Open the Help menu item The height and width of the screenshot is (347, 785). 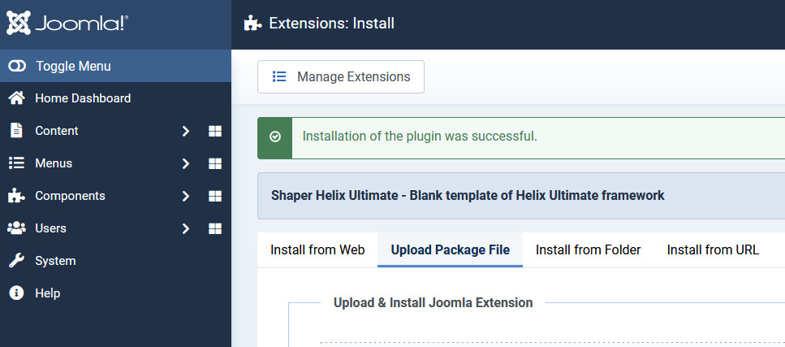[47, 293]
